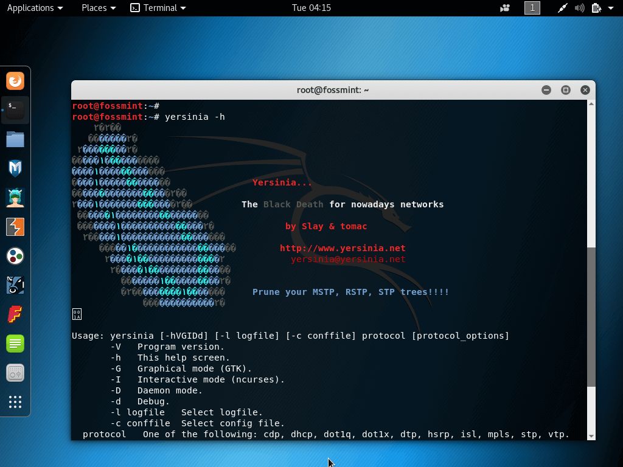
Task: Open the Terminal dock icon
Action: [15, 110]
